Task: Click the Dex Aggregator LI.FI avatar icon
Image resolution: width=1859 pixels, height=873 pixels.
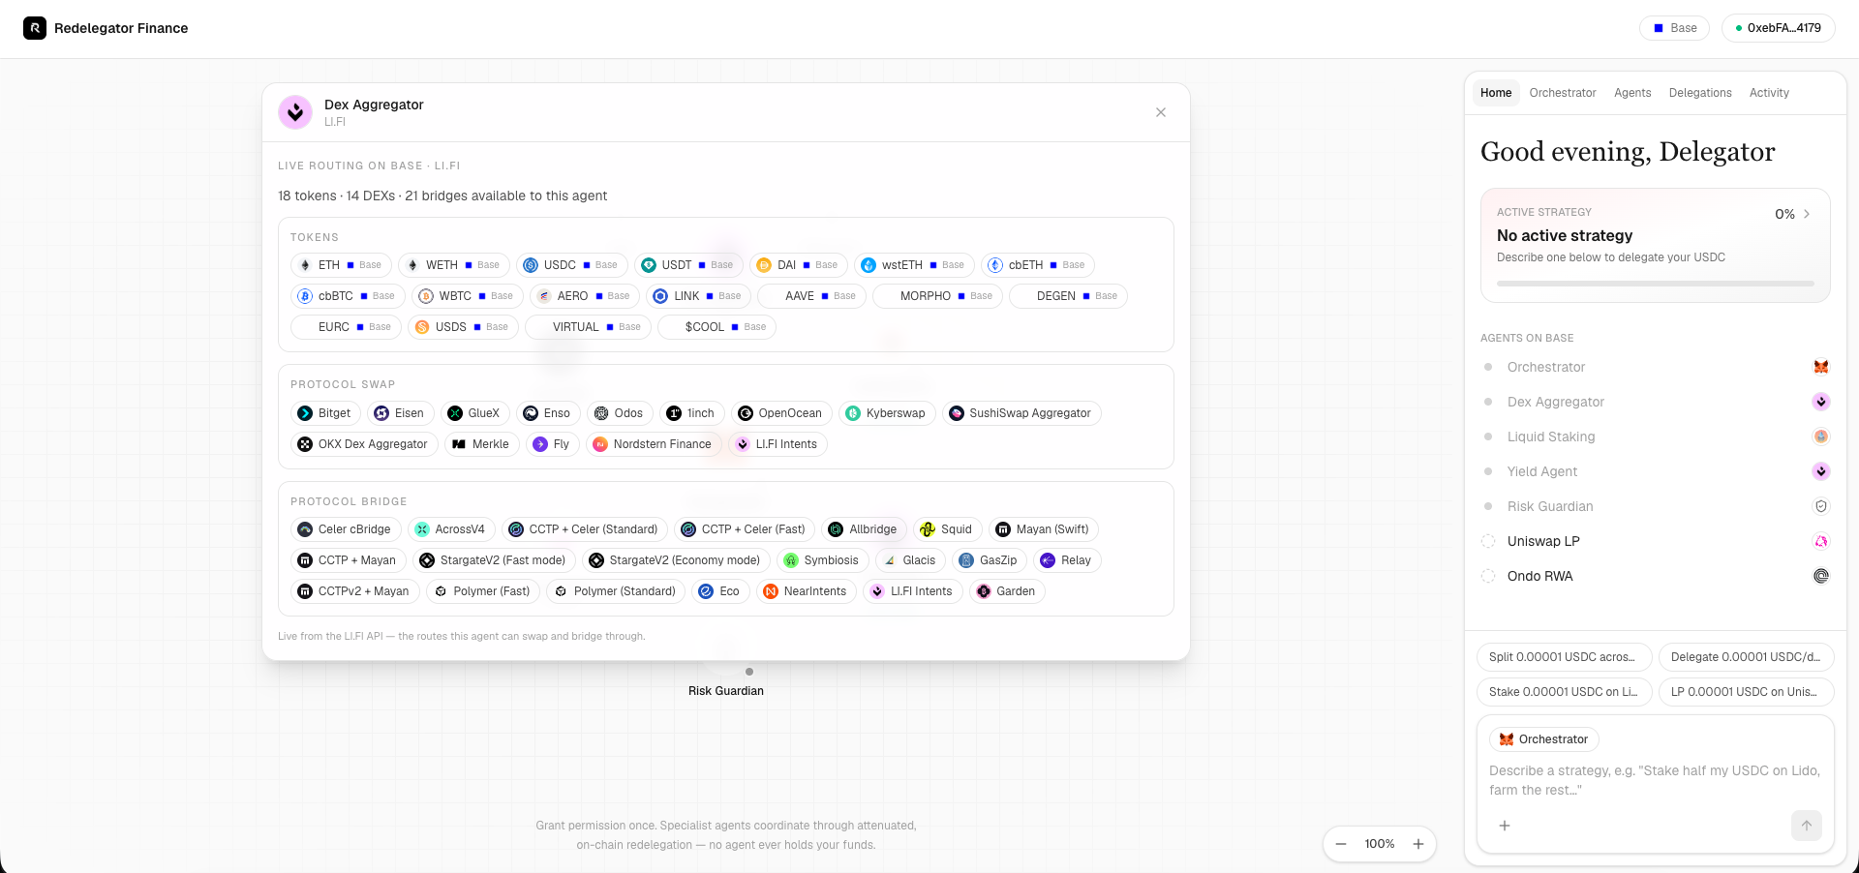Action: (x=295, y=112)
